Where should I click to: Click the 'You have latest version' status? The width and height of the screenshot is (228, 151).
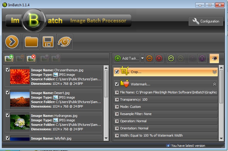[x=188, y=146]
